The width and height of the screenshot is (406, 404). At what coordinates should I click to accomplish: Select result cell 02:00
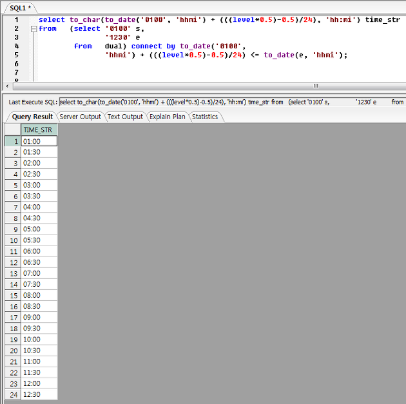(x=39, y=163)
